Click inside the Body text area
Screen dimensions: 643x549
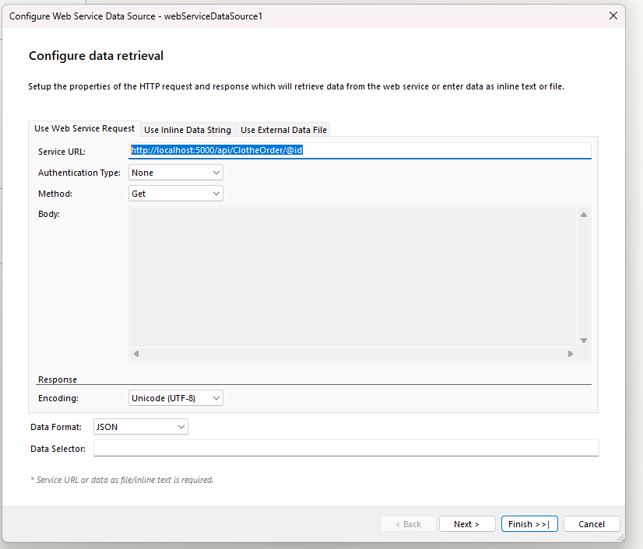click(353, 276)
